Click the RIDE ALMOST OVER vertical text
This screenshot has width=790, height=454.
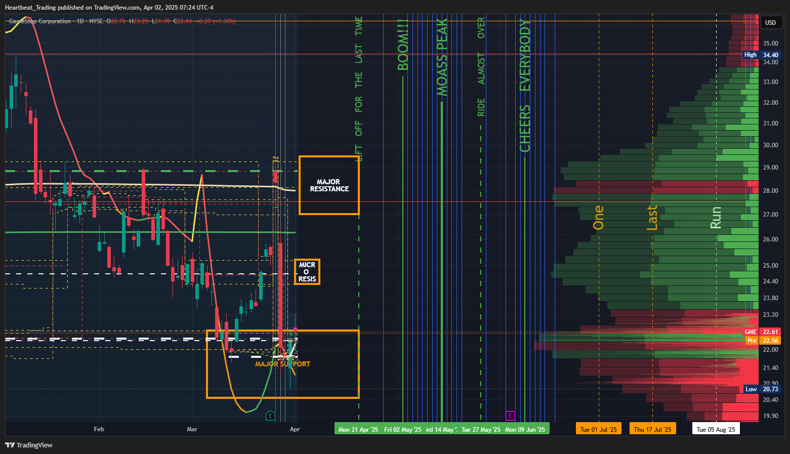(481, 66)
